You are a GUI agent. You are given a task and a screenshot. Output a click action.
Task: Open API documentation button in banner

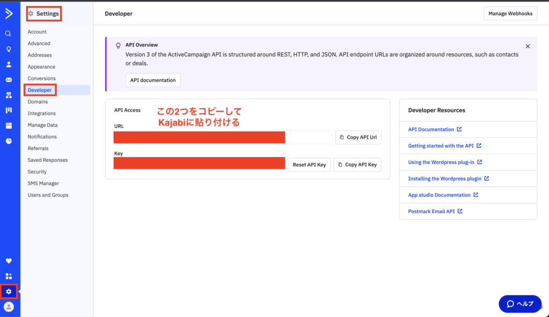pos(153,80)
